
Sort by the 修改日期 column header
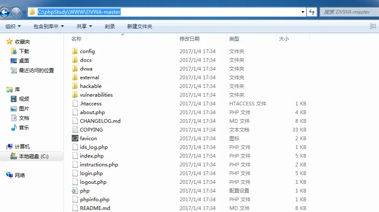point(189,39)
